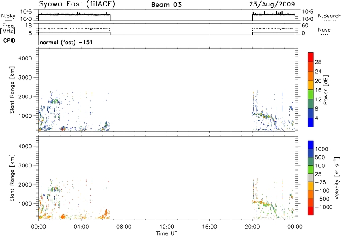Screen dimensions: 341x236
Task: Click the "16" power colorbar label
Action: pyautogui.click(x=318, y=90)
